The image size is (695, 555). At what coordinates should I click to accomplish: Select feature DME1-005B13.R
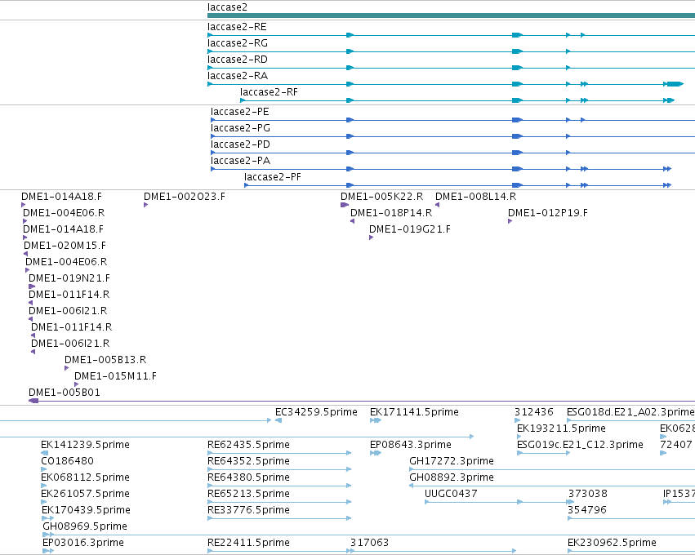coord(105,360)
